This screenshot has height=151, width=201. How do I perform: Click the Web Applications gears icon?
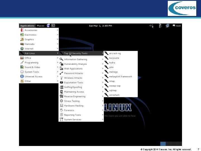(x=61, y=69)
